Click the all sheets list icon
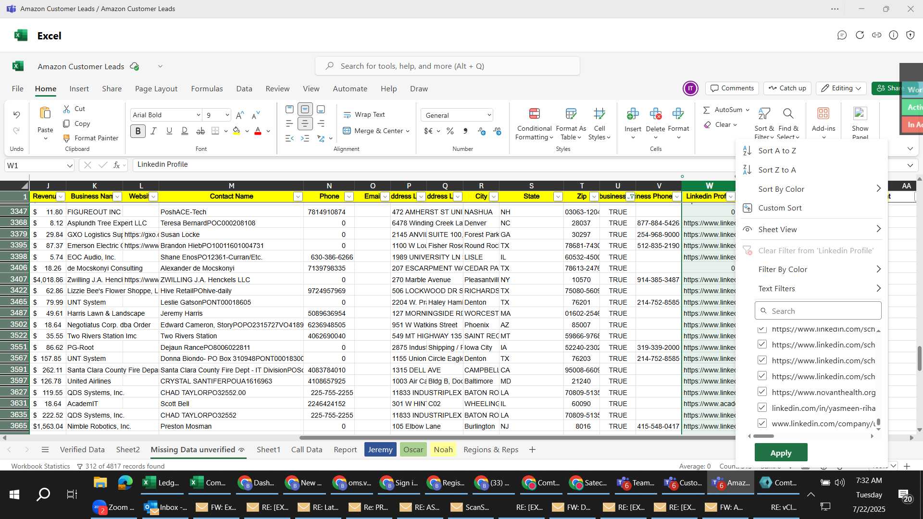 pos(45,450)
